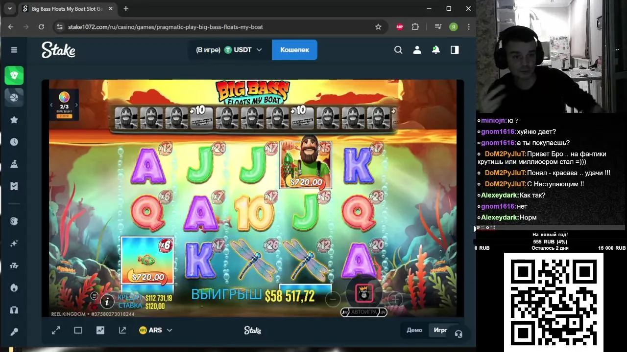
Task: Open the microphone game shows icon
Action: click(x=14, y=332)
